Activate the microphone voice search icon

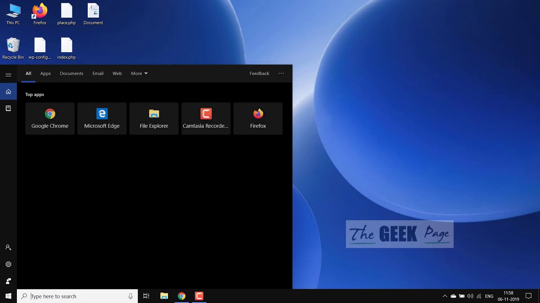(131, 296)
